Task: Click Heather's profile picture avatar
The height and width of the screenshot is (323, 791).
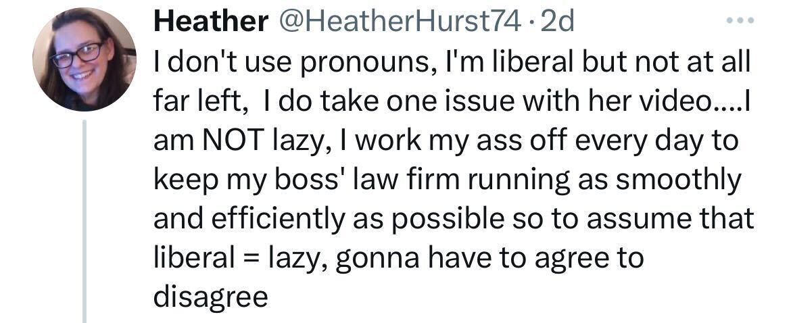Action: (85, 59)
